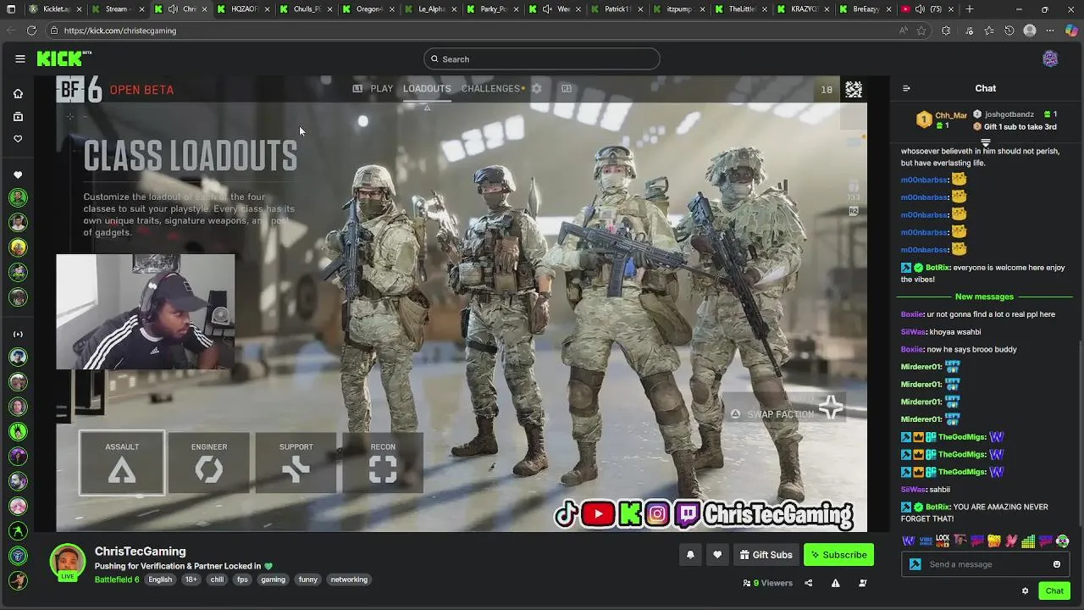Switch to the PLAY tab in game menu
This screenshot has height=610, width=1084.
click(x=381, y=88)
